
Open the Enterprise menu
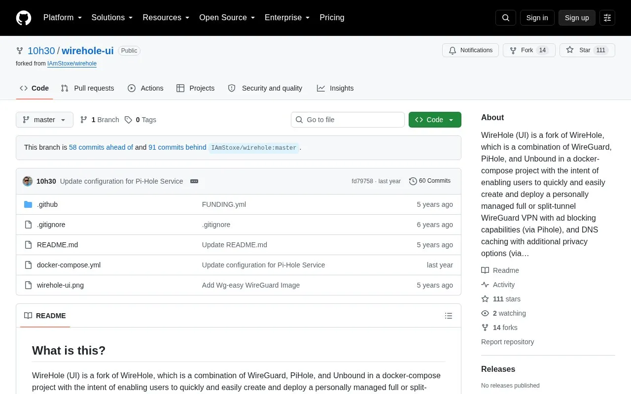click(x=287, y=18)
